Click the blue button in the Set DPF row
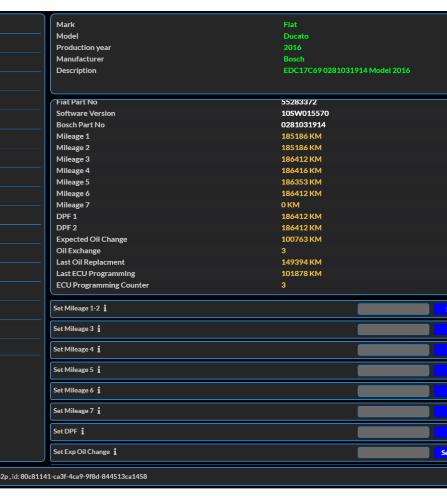This screenshot has width=447, height=496. (440, 432)
